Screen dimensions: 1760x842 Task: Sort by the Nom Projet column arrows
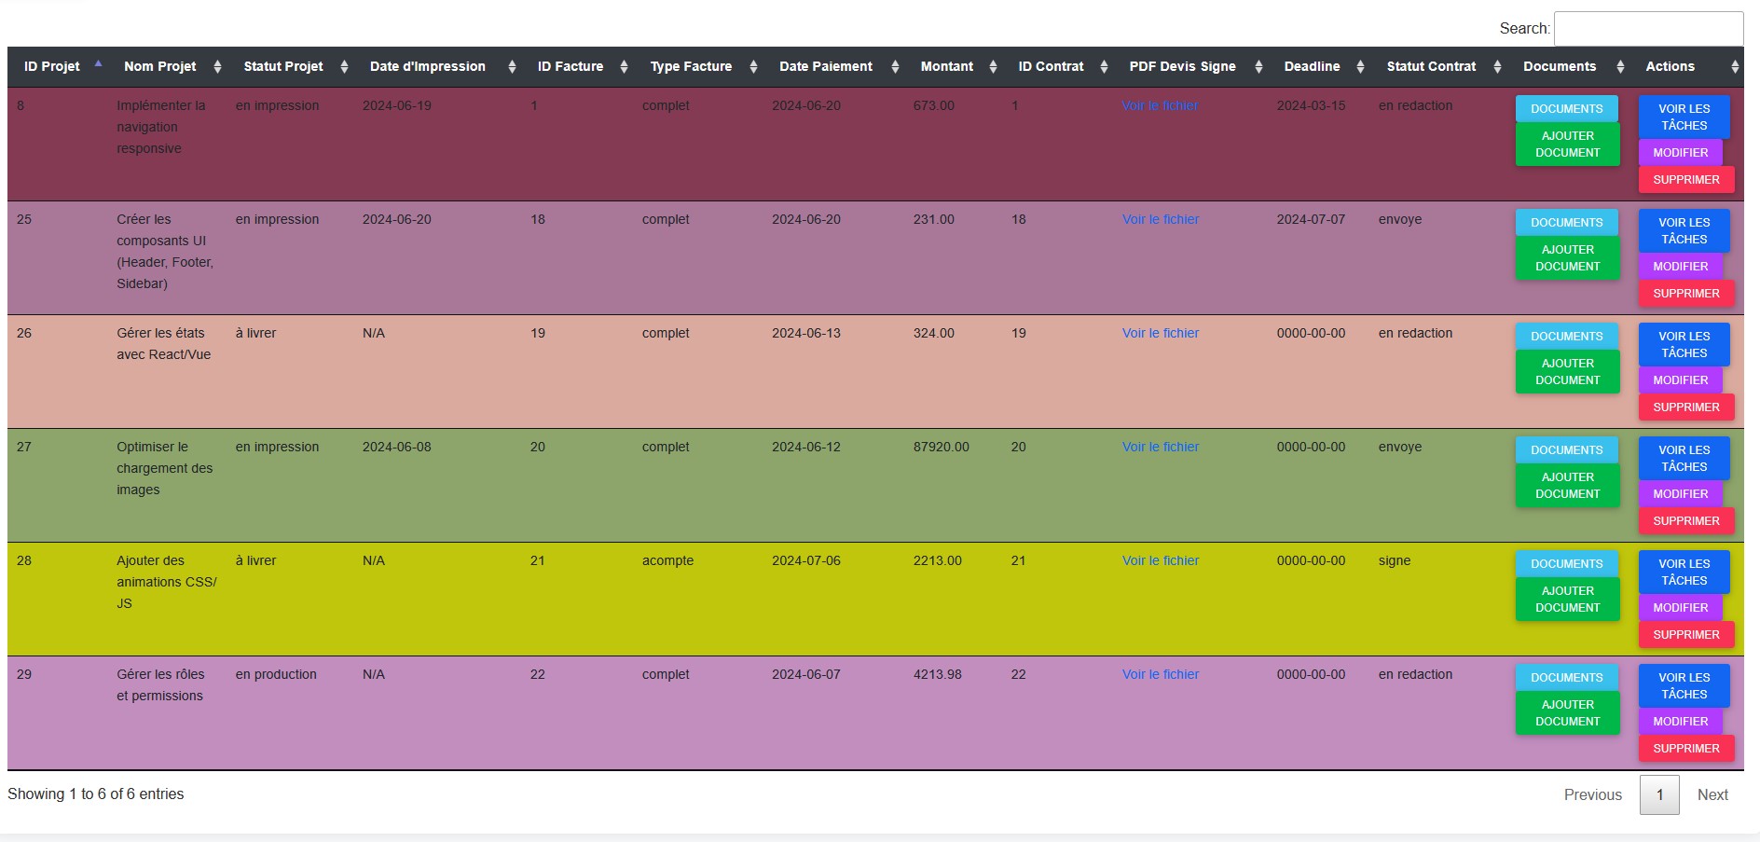click(218, 66)
